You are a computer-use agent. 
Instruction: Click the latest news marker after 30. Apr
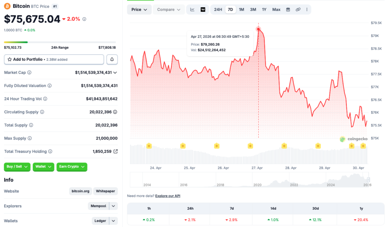363,146
